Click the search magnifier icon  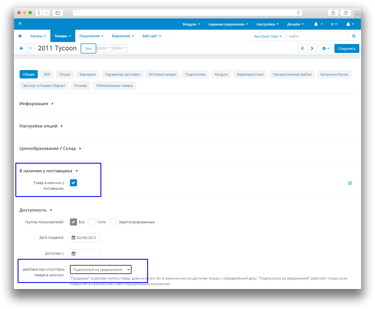354,36
